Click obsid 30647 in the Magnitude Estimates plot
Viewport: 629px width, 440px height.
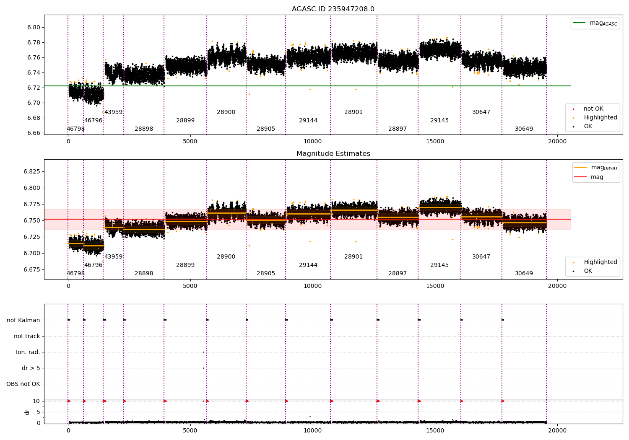pos(481,257)
